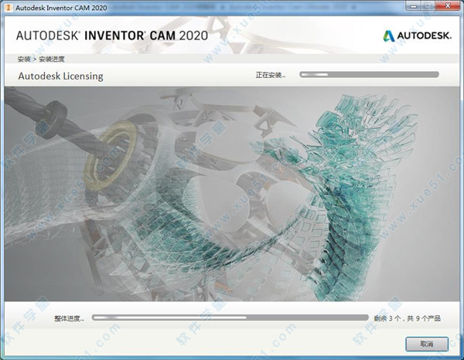
Task: Close the installer window
Action: click(448, 5)
